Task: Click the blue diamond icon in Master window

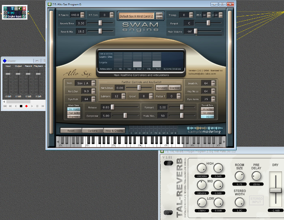Action: (5, 61)
